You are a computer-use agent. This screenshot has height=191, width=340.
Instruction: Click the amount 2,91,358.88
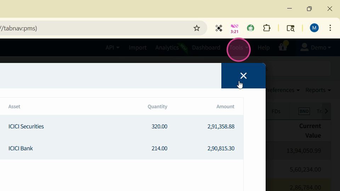tap(221, 127)
